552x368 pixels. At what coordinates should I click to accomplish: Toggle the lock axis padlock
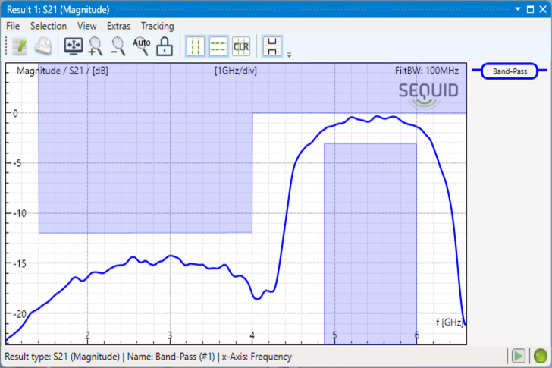point(164,46)
